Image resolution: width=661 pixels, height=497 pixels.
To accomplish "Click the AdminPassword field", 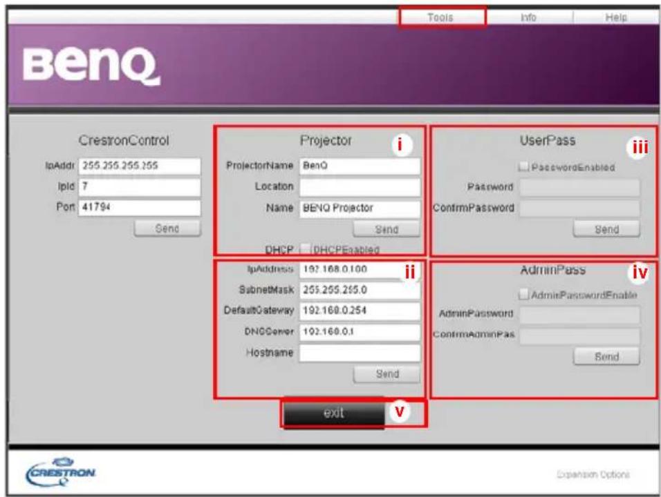I will 579,314.
